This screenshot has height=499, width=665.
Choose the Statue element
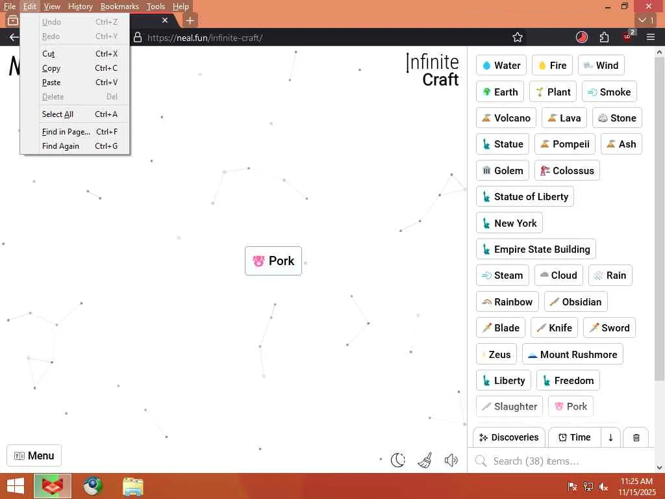click(x=503, y=144)
